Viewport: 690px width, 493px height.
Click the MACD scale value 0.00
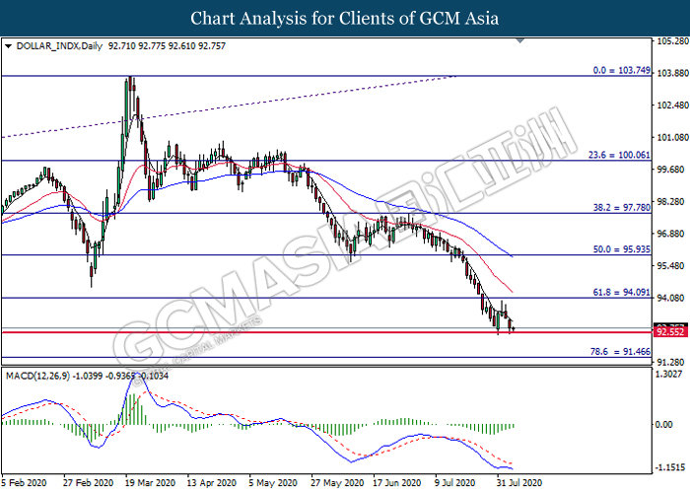[x=664, y=424]
